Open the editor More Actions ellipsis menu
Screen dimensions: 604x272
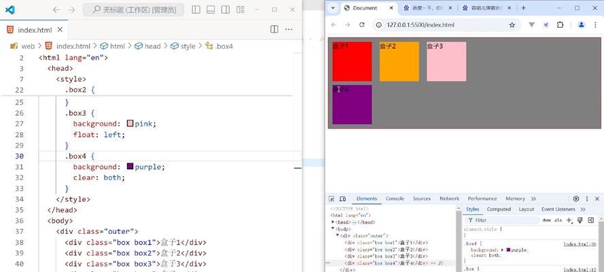[289, 29]
